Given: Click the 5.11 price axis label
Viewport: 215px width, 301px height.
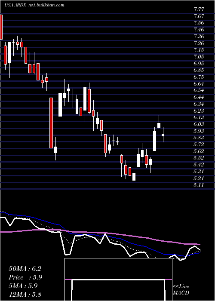Looking at the screenshot, I should click(199, 185).
